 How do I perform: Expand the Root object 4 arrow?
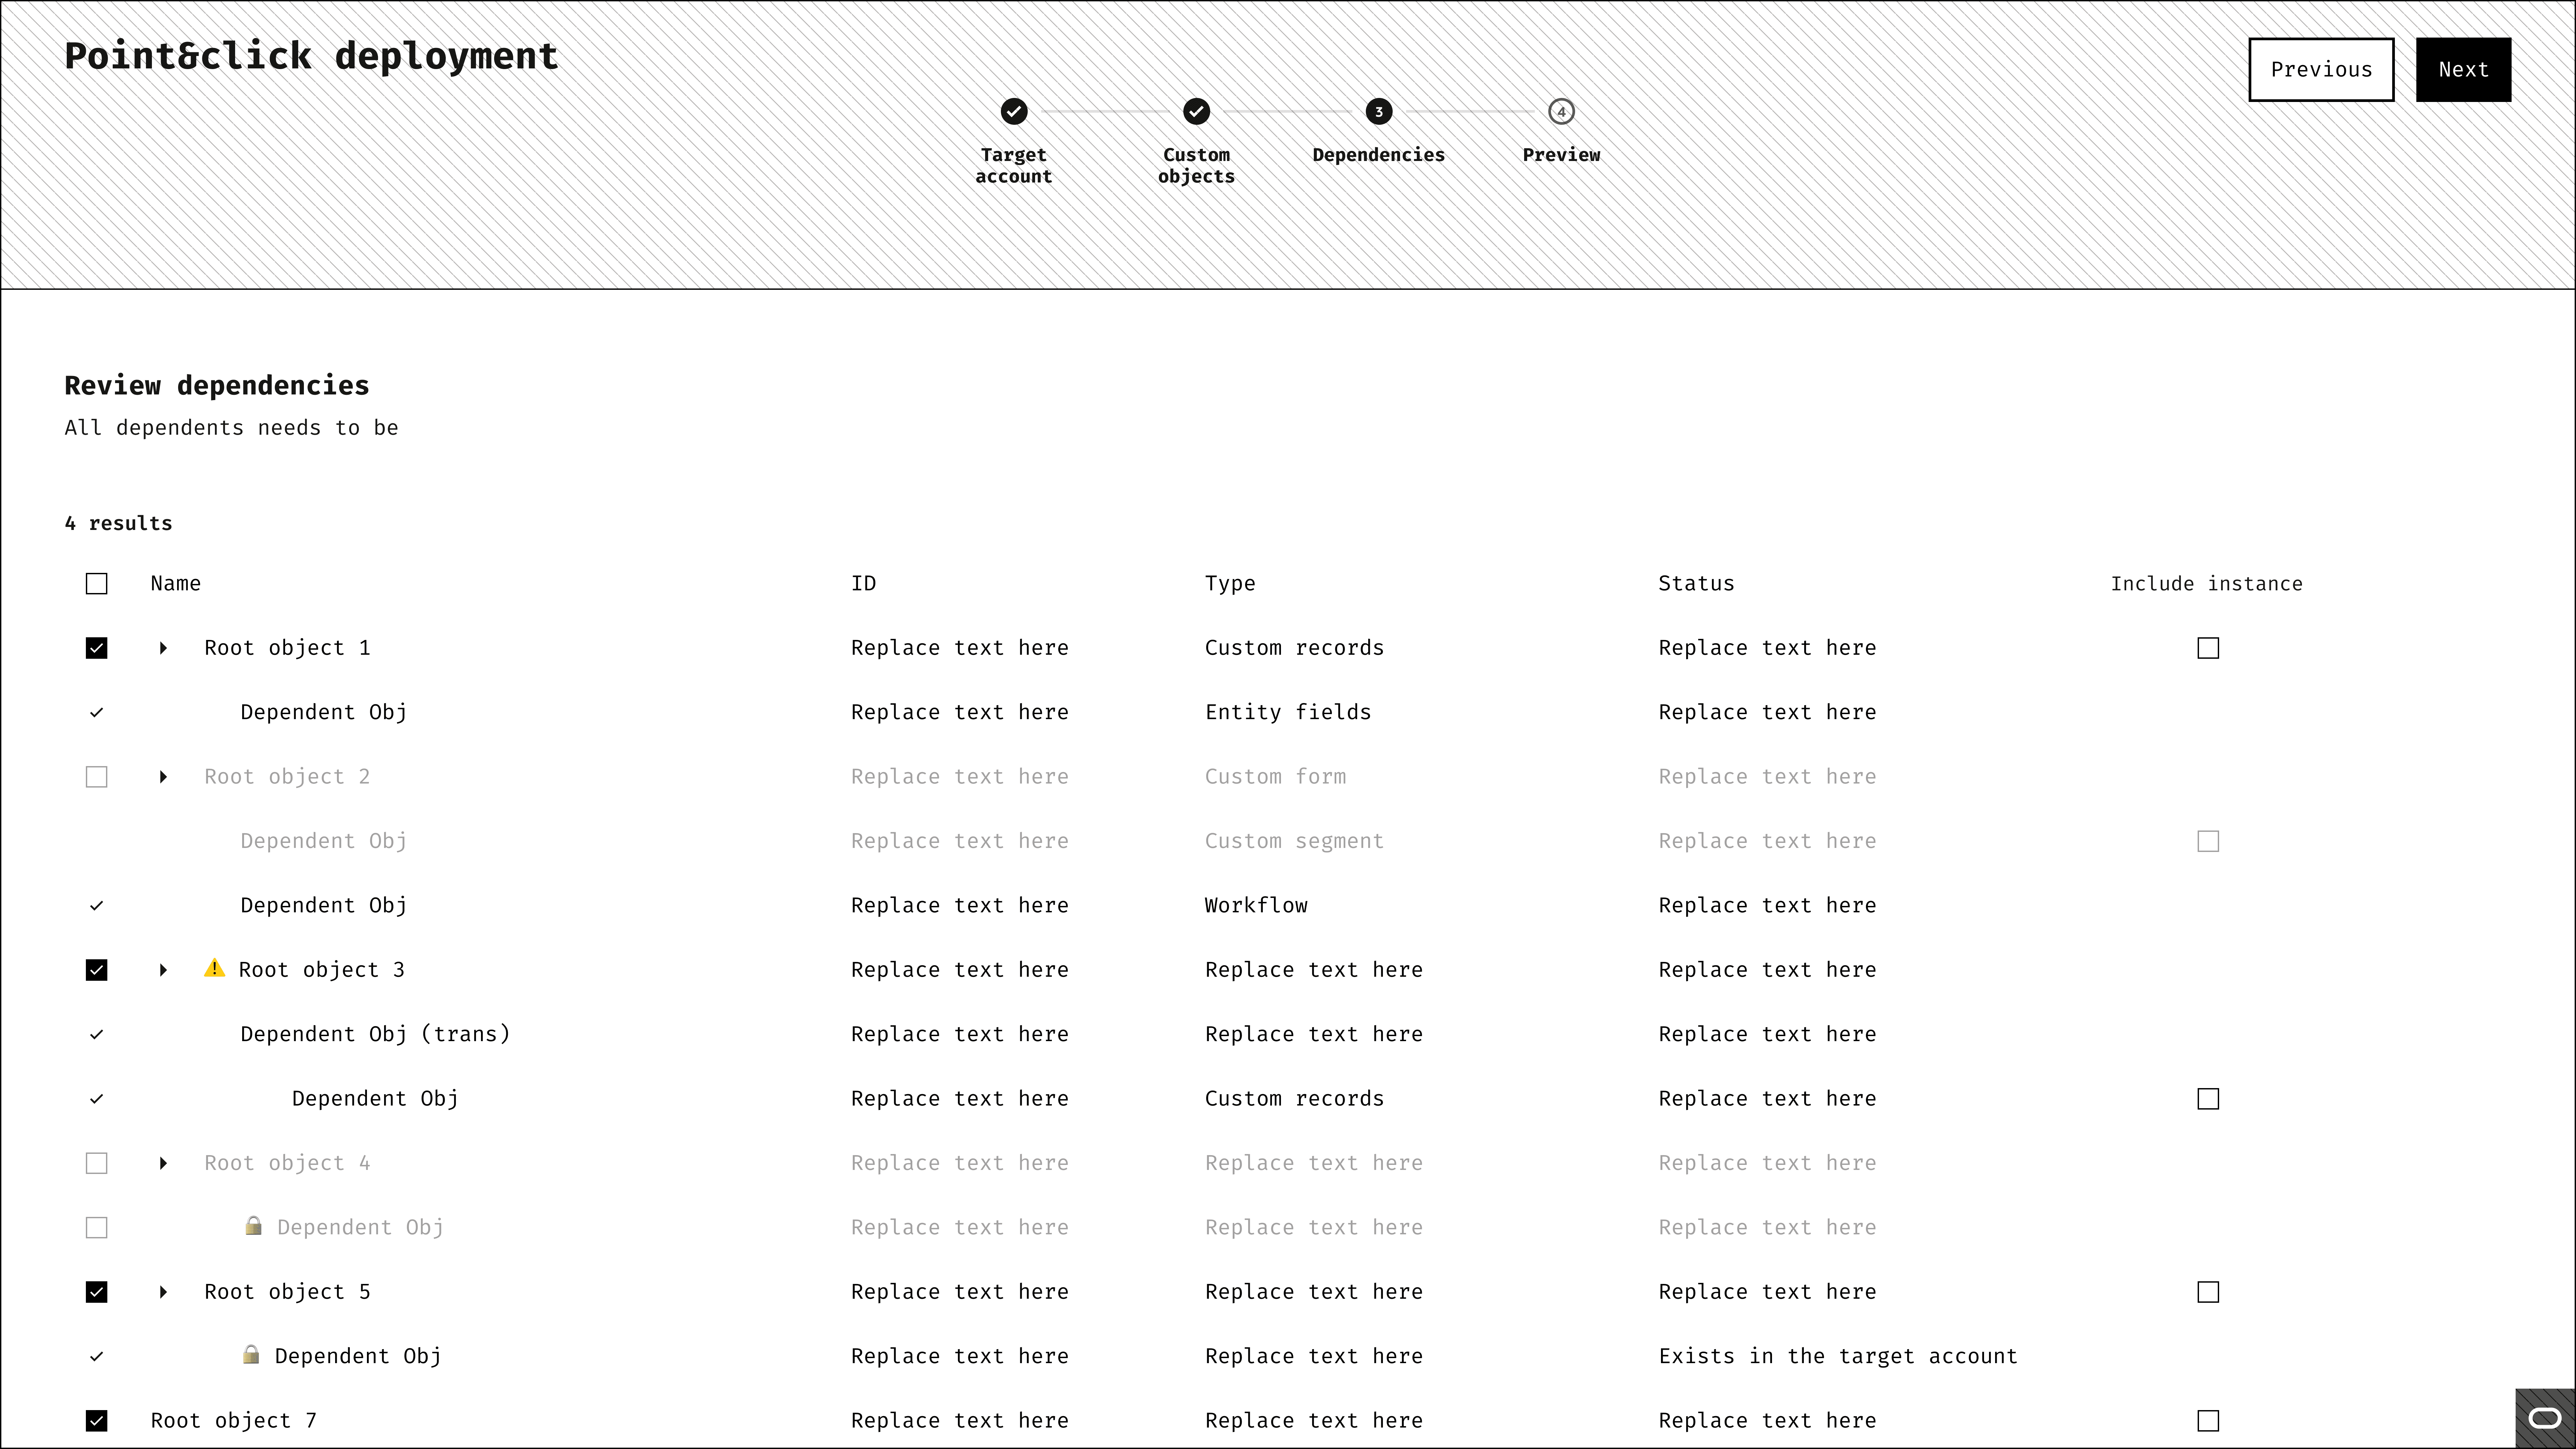click(x=163, y=1163)
